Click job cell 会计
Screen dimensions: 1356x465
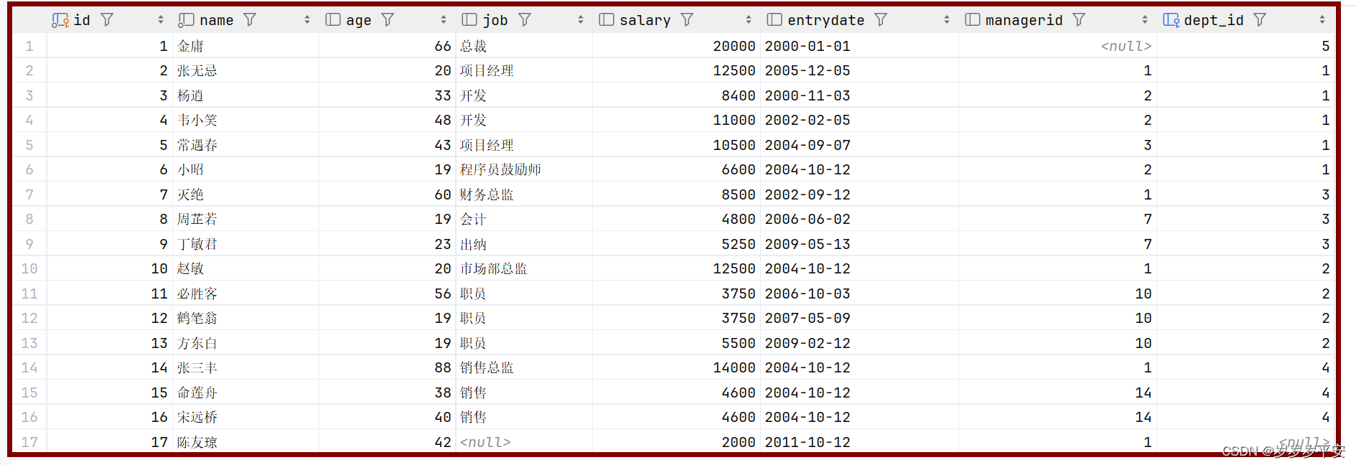click(474, 219)
